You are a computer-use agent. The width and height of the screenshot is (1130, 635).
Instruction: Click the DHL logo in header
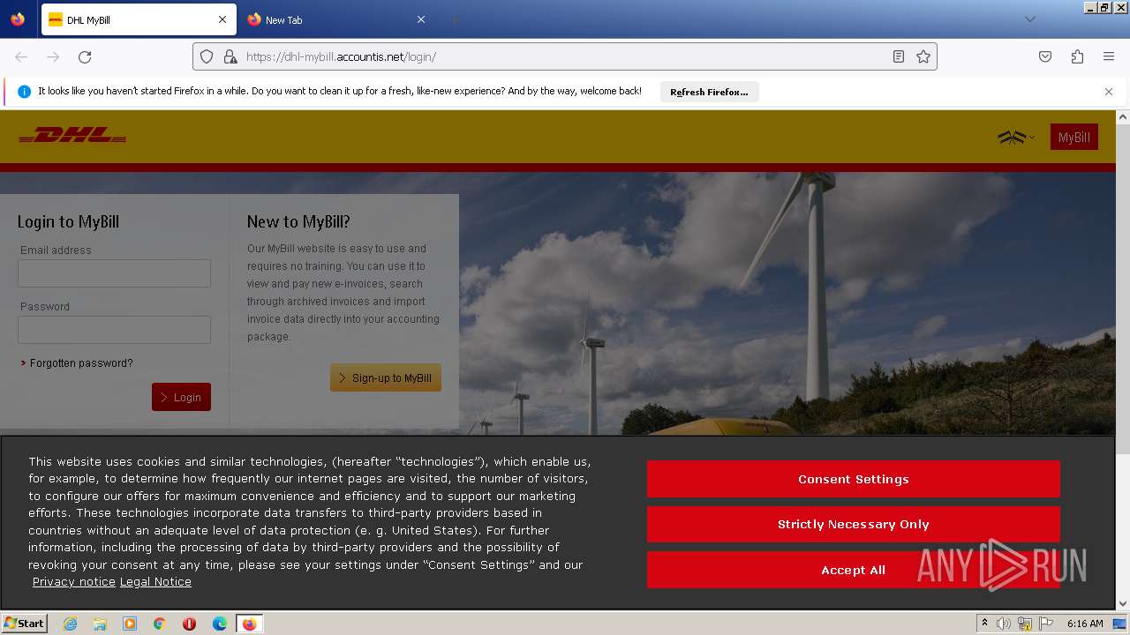click(x=72, y=136)
